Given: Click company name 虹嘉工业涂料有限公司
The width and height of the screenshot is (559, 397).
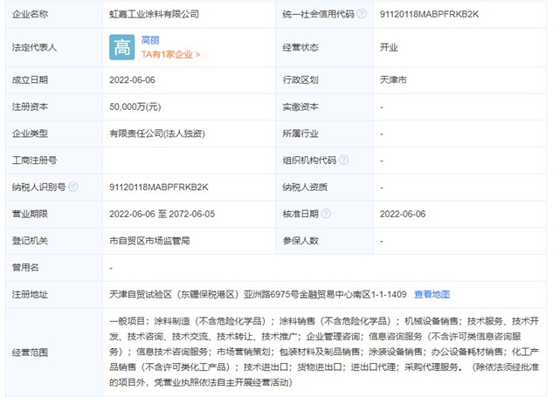Looking at the screenshot, I should pyautogui.click(x=154, y=15).
